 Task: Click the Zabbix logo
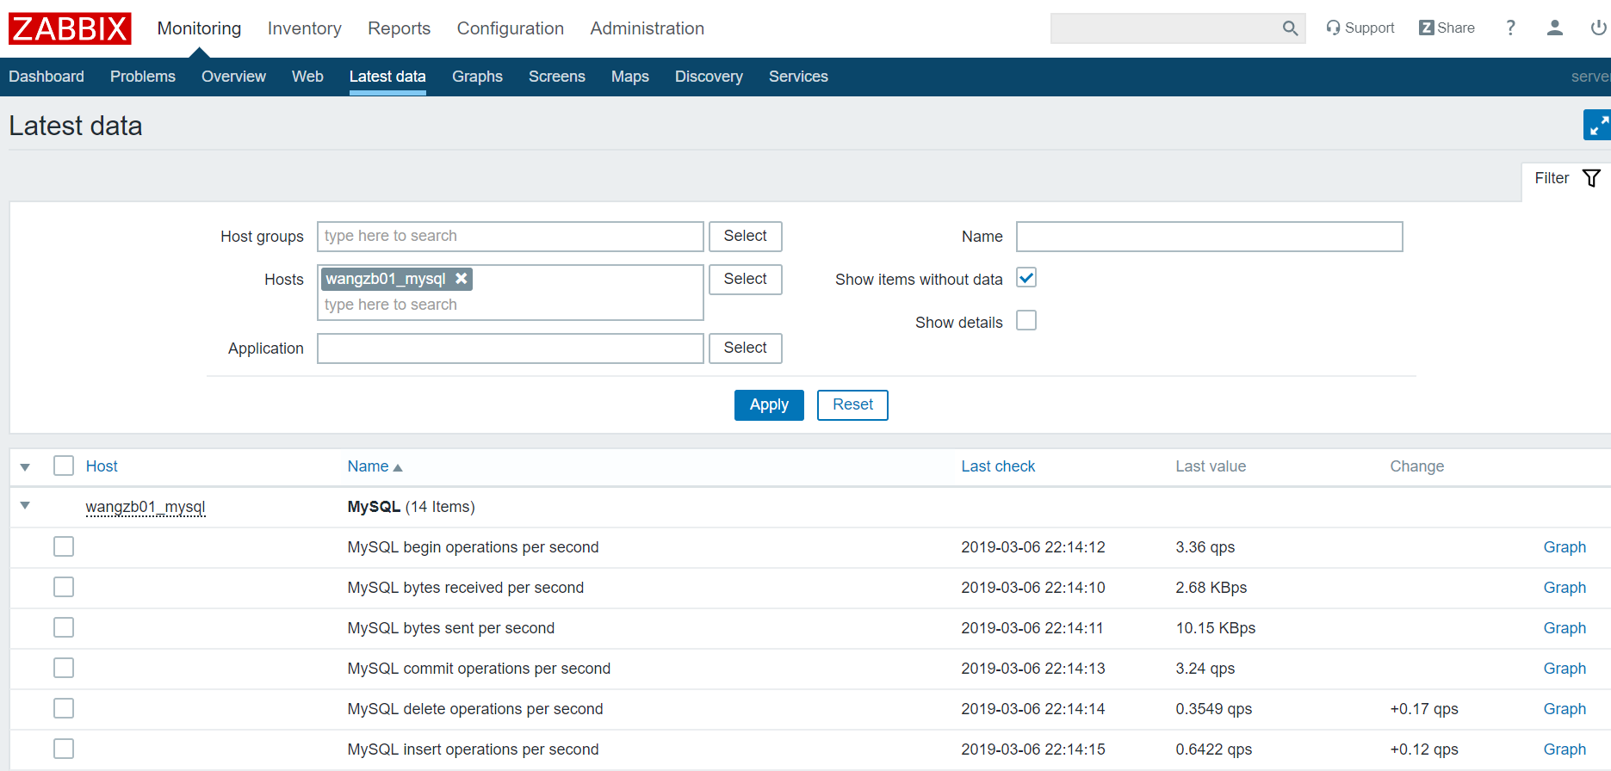70,28
